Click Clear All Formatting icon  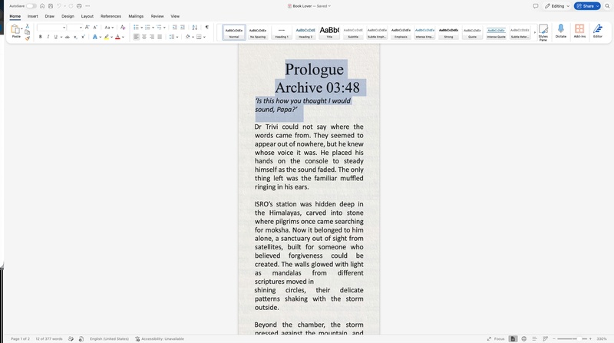click(123, 28)
